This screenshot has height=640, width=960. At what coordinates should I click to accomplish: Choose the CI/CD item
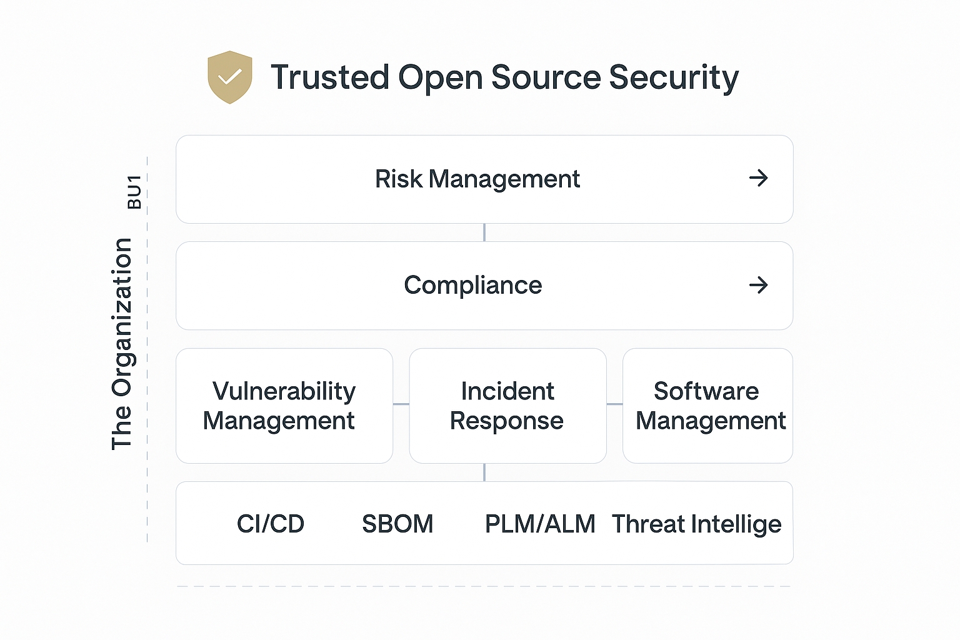[271, 524]
